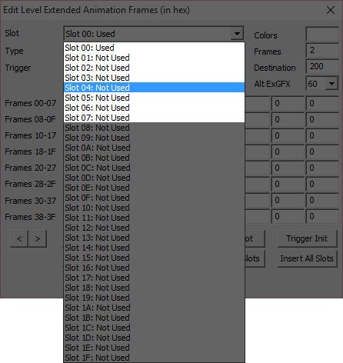Collapse the Slot combo box arrow

pos(237,34)
